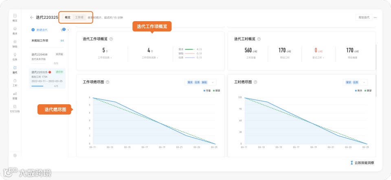Click help icon beside 工作项燃尽图
The width and height of the screenshot is (391, 180).
pyautogui.click(x=108, y=82)
